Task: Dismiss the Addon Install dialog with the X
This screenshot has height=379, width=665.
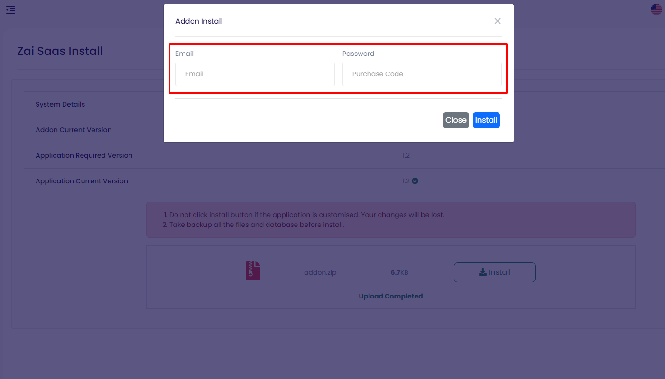Action: pyautogui.click(x=497, y=21)
